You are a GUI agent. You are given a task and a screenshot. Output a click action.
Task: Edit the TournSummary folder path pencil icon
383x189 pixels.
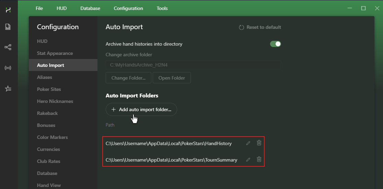[248, 160]
